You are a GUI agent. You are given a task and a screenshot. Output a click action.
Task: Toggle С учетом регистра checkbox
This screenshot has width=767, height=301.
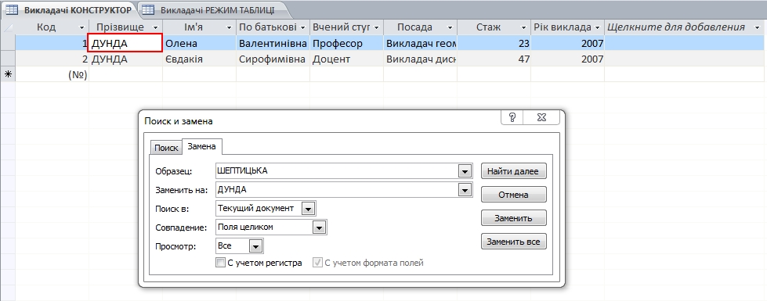220,263
